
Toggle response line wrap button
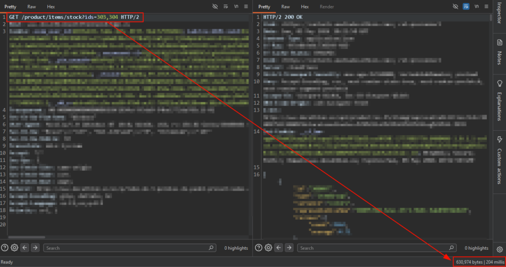466,6
